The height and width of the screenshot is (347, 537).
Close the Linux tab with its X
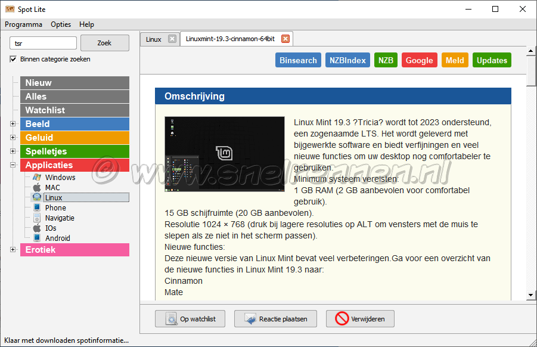[x=172, y=39]
